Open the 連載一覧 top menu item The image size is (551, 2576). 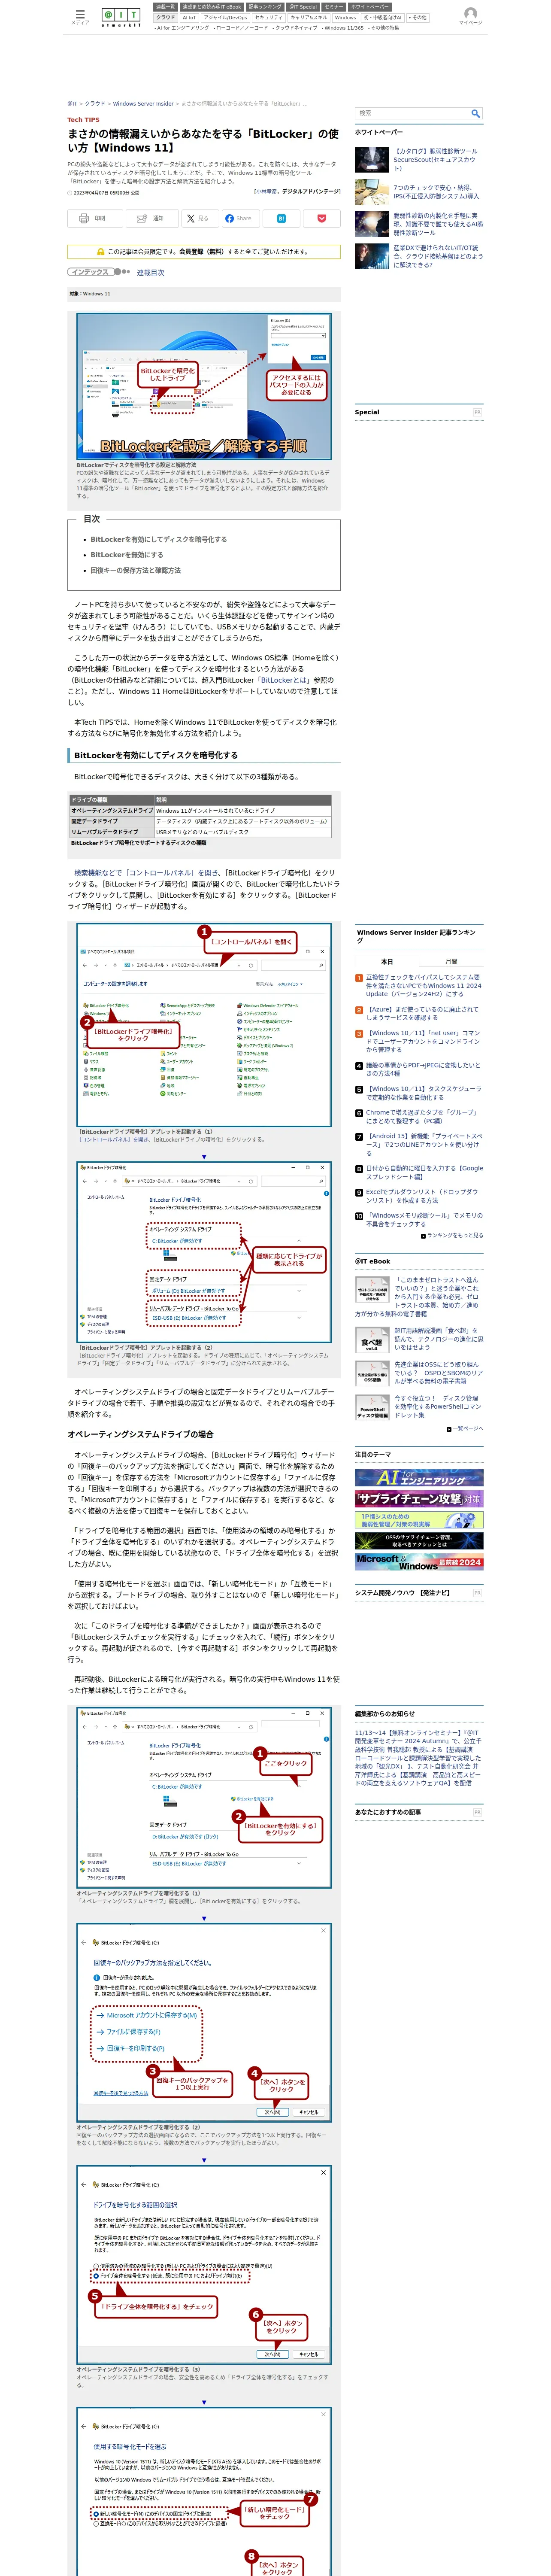165,7
